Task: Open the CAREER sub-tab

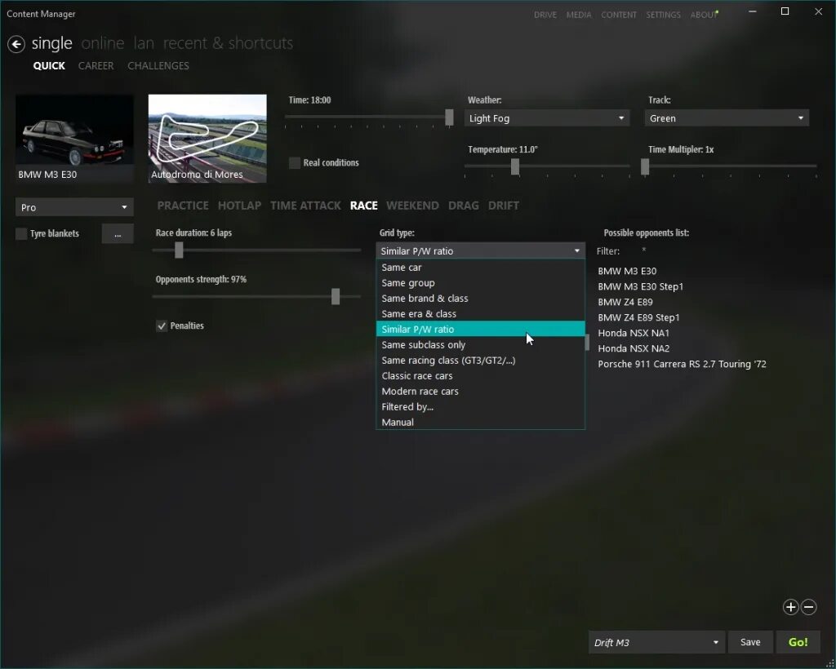Action: (96, 65)
